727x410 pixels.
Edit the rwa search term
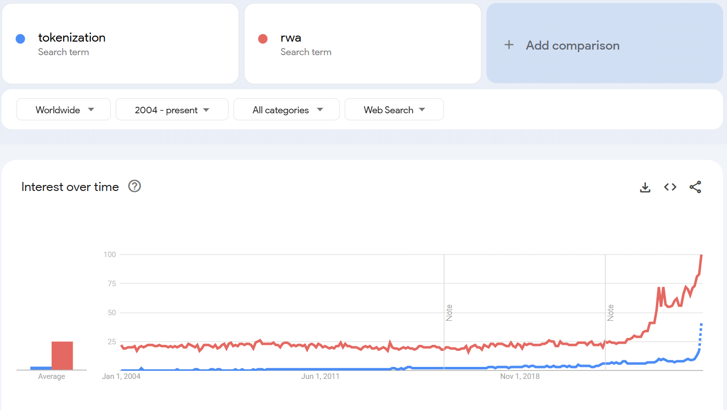pos(291,38)
